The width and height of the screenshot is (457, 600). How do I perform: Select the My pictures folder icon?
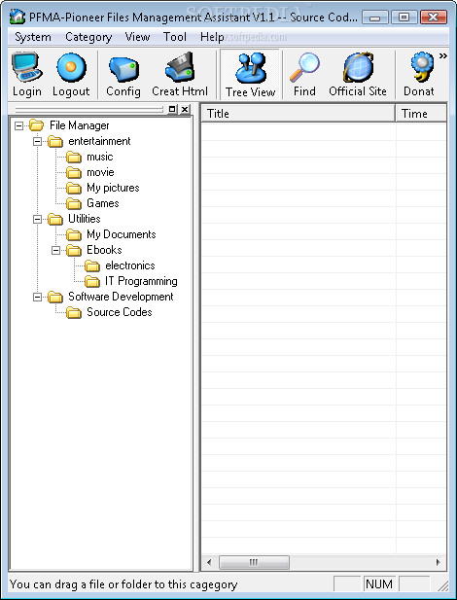pos(74,188)
